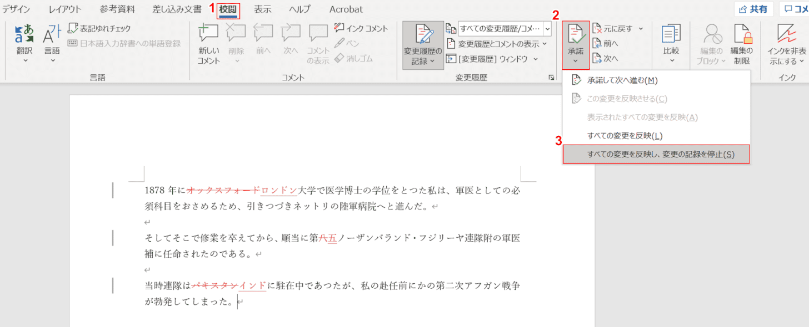
Task: Add 新しいコメント
Action: [x=208, y=44]
